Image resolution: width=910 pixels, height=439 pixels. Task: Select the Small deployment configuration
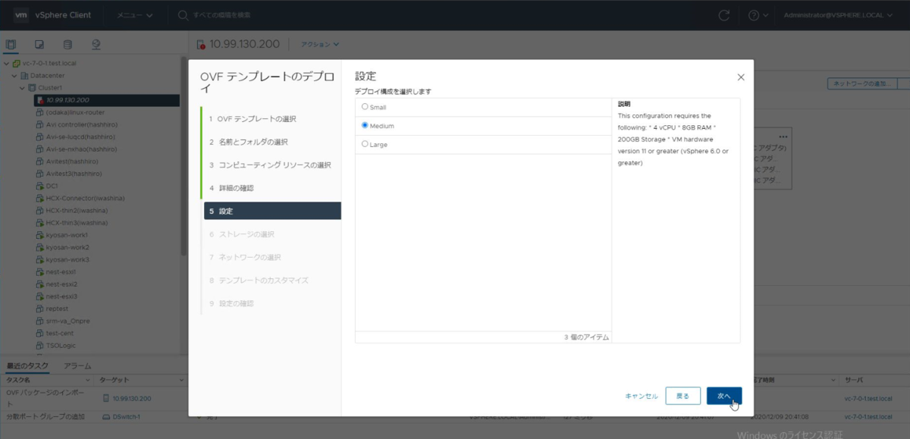pyautogui.click(x=365, y=107)
